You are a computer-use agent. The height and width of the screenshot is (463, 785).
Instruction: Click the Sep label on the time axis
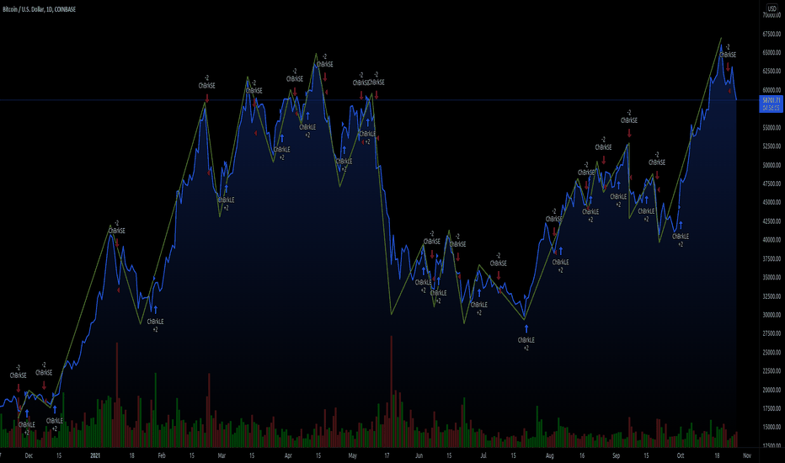pyautogui.click(x=617, y=455)
